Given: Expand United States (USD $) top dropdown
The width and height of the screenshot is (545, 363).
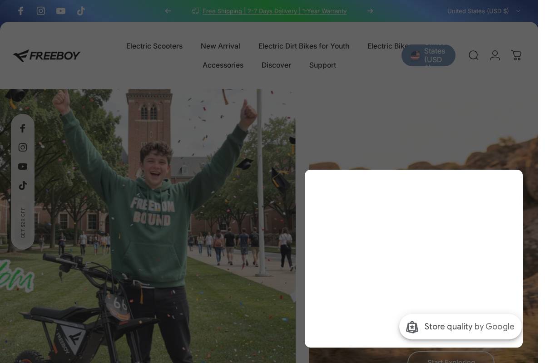Looking at the screenshot, I should pyautogui.click(x=484, y=11).
